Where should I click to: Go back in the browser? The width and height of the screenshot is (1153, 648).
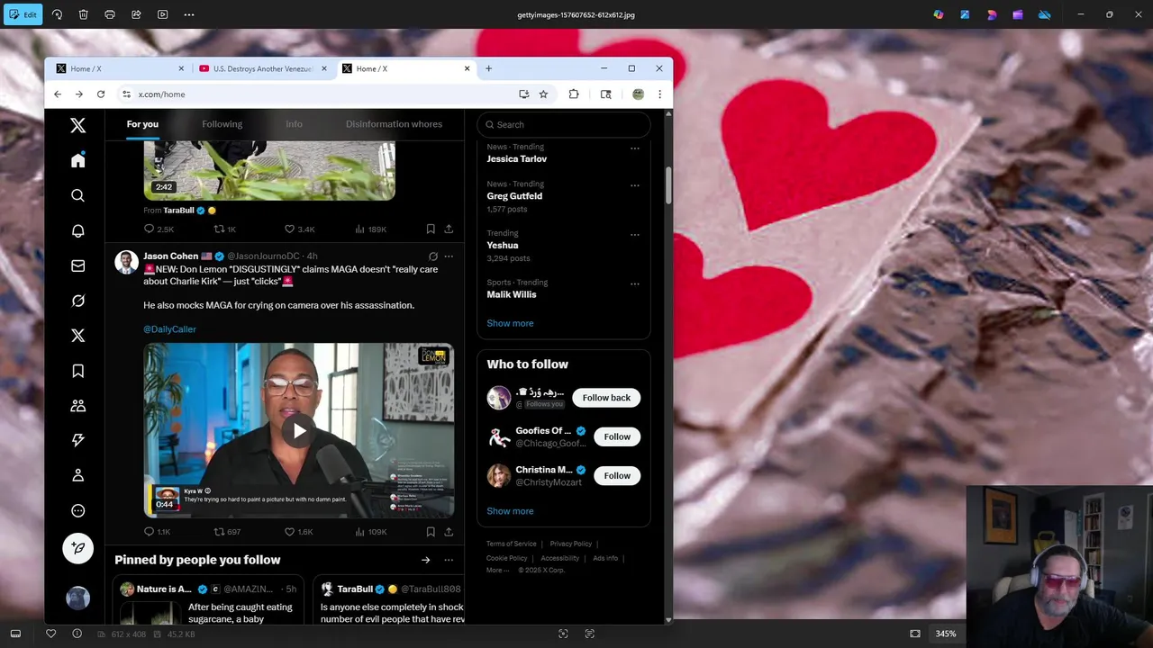tap(58, 94)
